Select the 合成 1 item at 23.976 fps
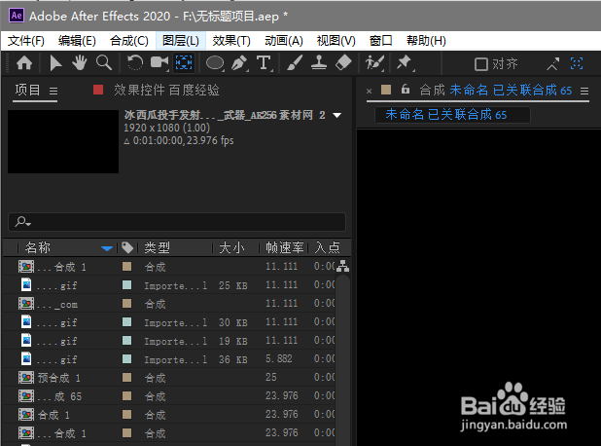 (x=169, y=415)
